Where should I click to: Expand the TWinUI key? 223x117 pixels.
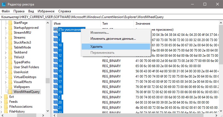click(6, 58)
